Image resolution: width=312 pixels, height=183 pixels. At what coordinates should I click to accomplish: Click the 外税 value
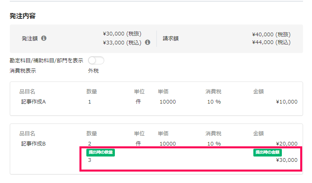pyautogui.click(x=93, y=71)
